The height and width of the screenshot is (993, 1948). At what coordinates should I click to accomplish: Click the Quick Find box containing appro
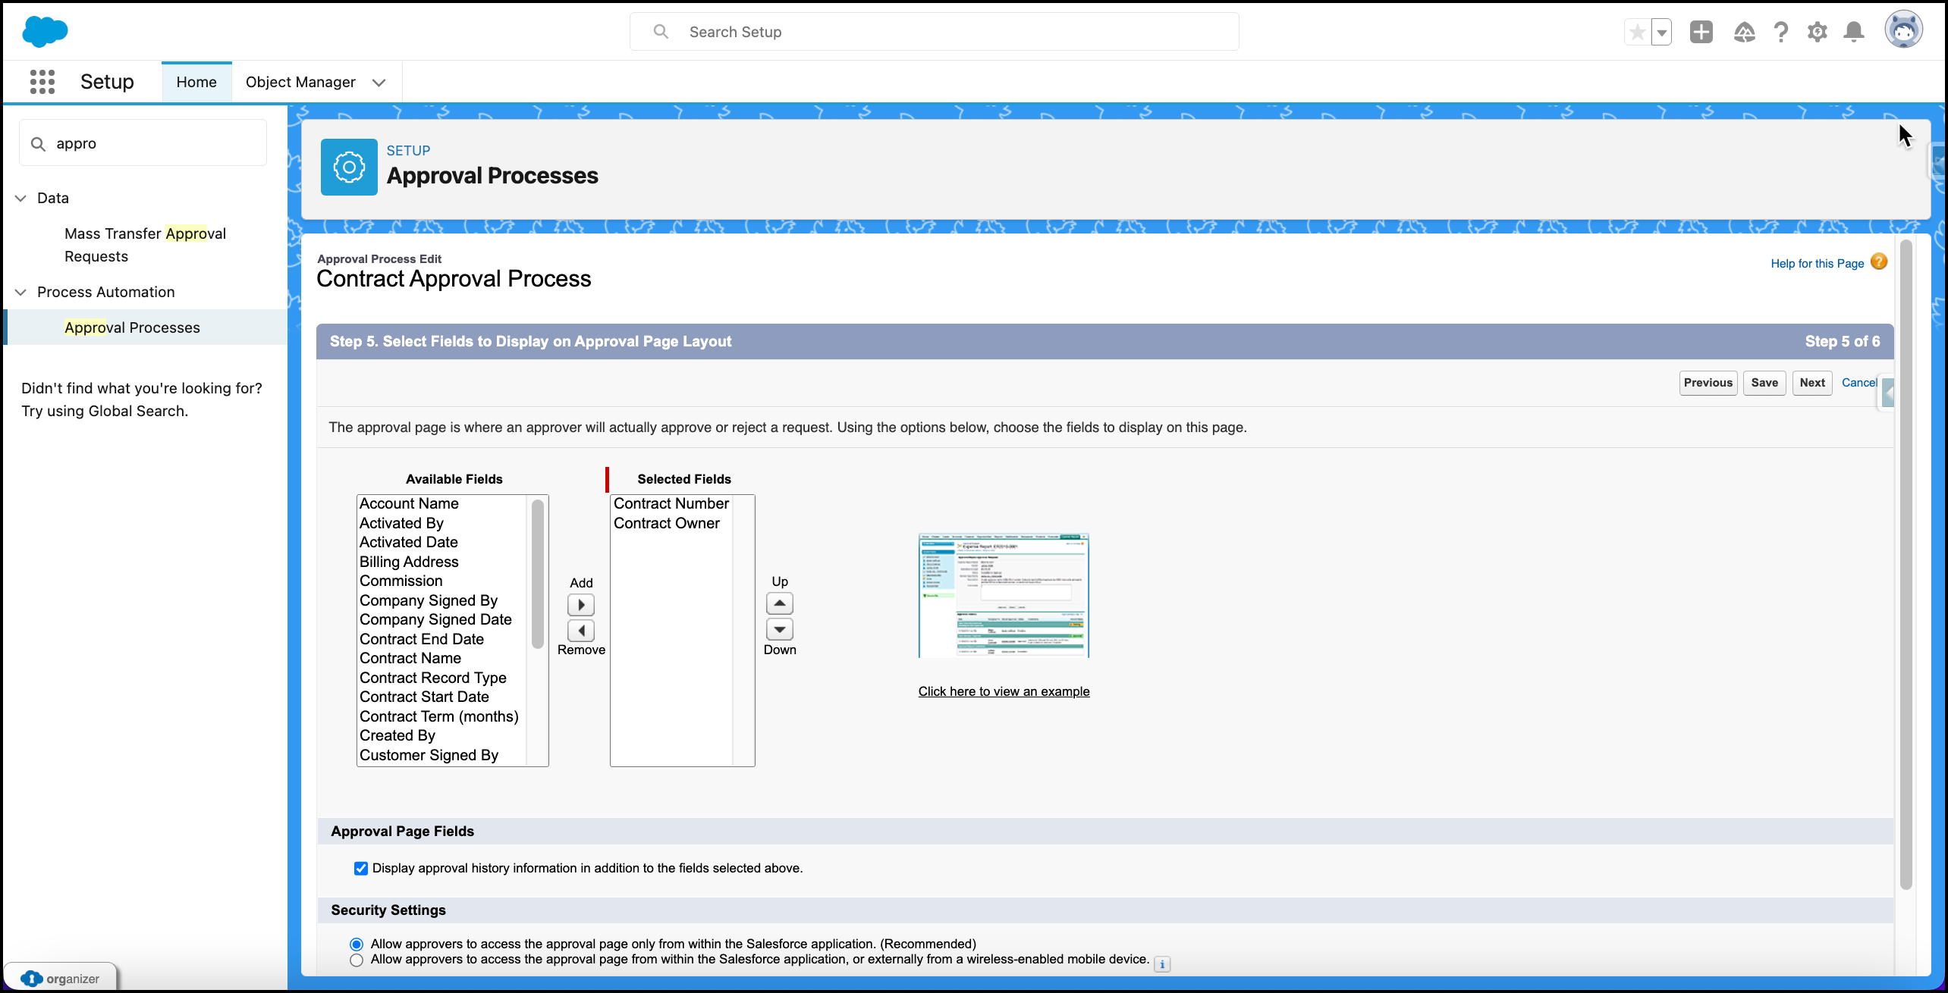pos(143,143)
